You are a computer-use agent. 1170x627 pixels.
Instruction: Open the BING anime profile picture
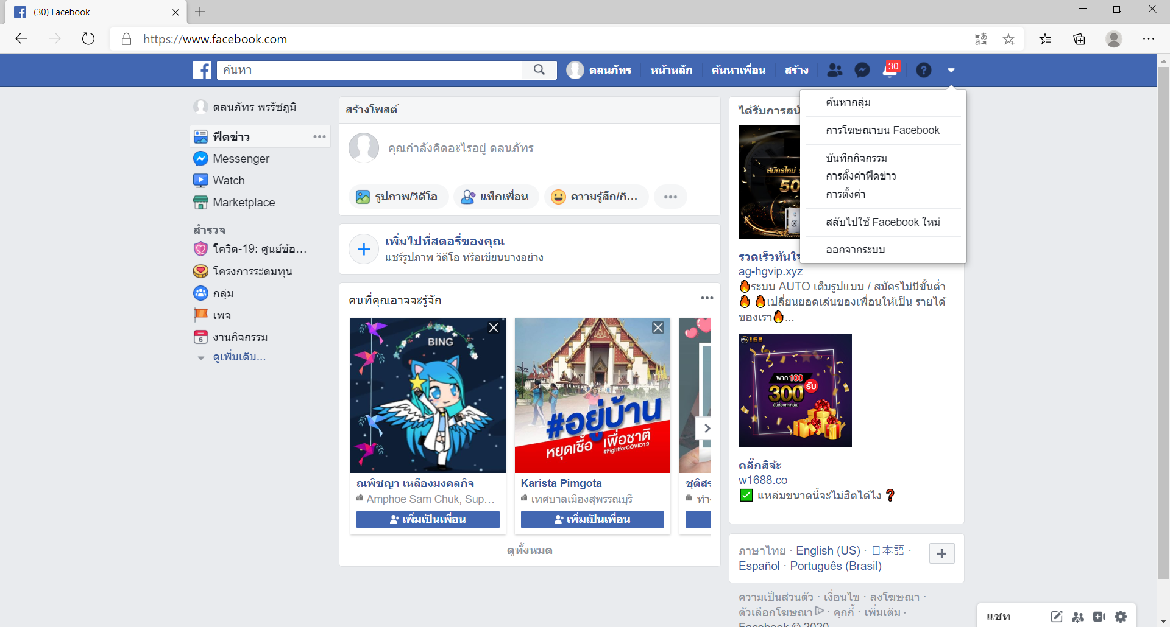pos(428,395)
